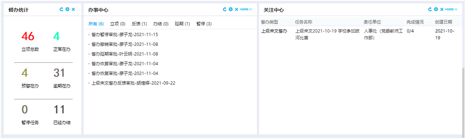Open 上级来文督办反馈审批-胡煌辉-2021-09-22 item
Screen dimensions: 466x139
133,83
